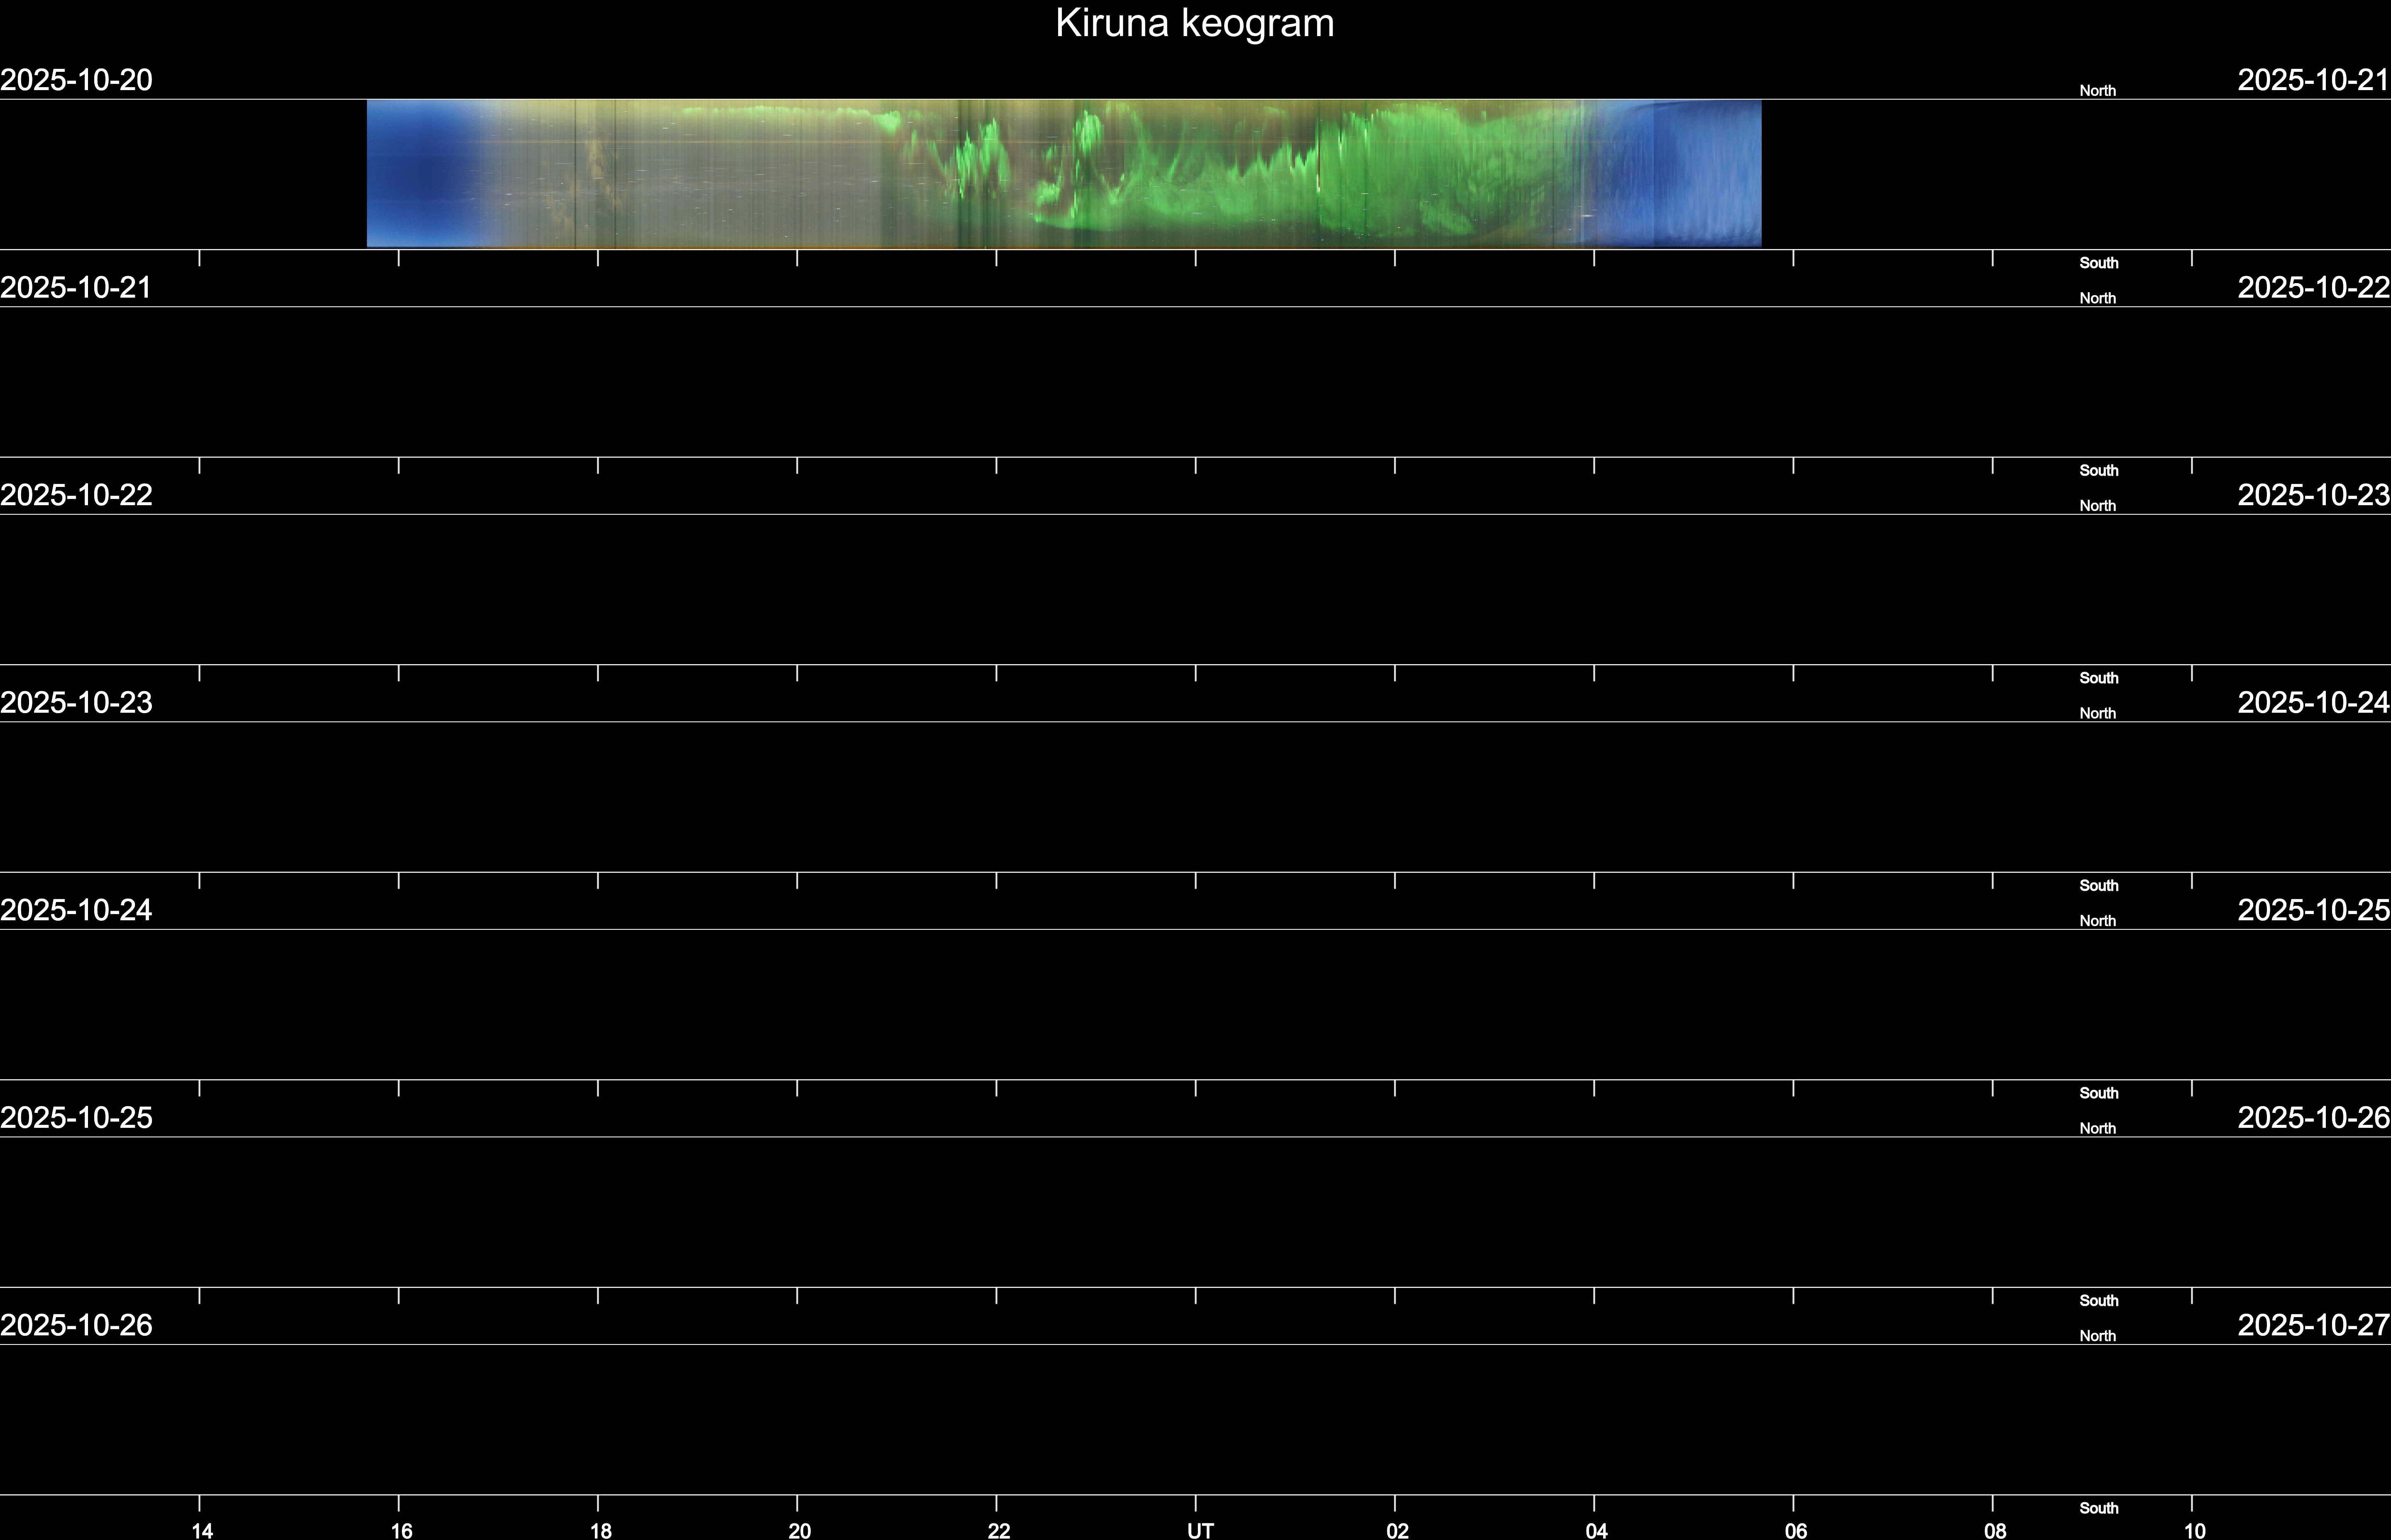Click the empty 2025-10-23 keogram row

tap(1195, 796)
